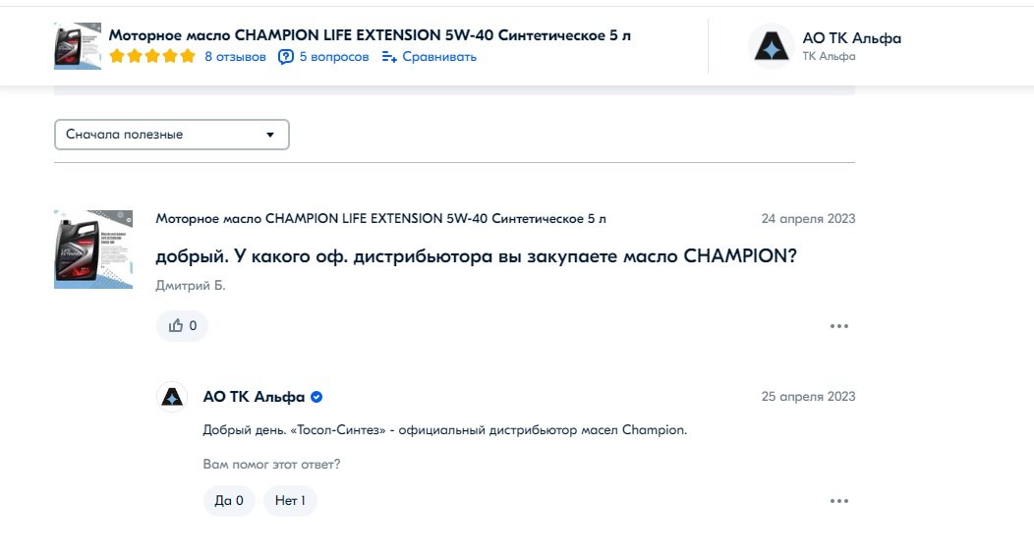Viewport: 1034px width, 557px height.
Task: Open the Сначала полезные sorting dropdown
Action: click(171, 135)
